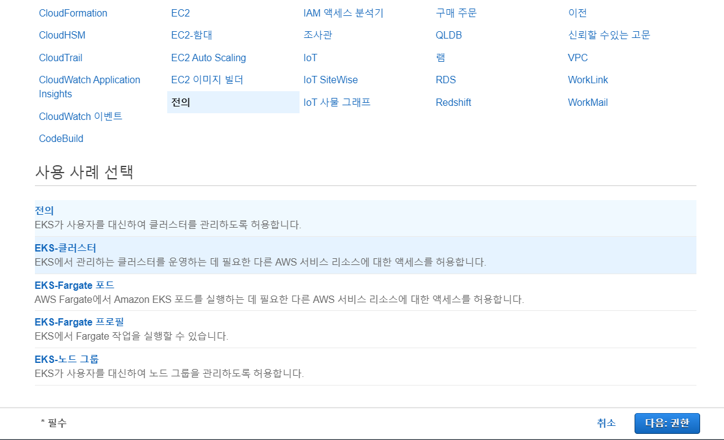Image resolution: width=724 pixels, height=440 pixels.
Task: Select IoT SiteWise service
Action: click(x=331, y=80)
